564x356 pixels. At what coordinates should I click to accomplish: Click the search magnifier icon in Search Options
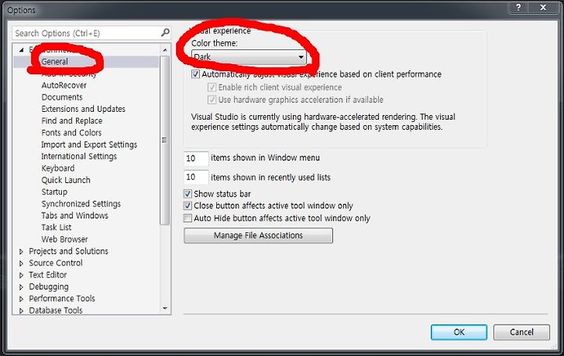click(165, 33)
